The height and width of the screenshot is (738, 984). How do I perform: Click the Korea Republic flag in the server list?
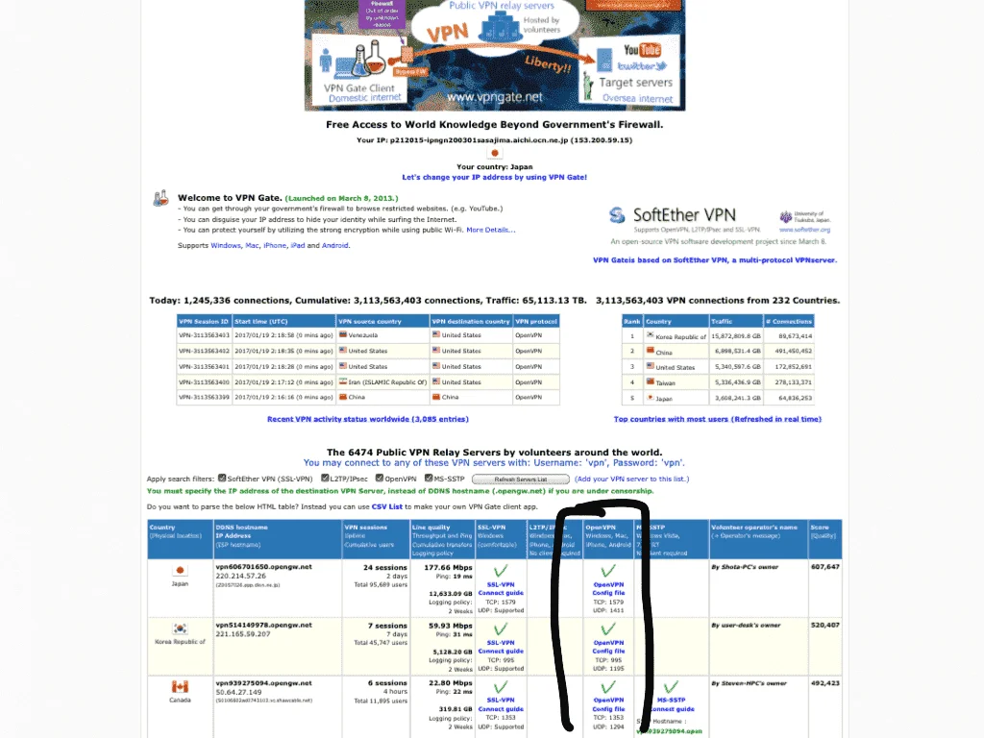point(180,628)
